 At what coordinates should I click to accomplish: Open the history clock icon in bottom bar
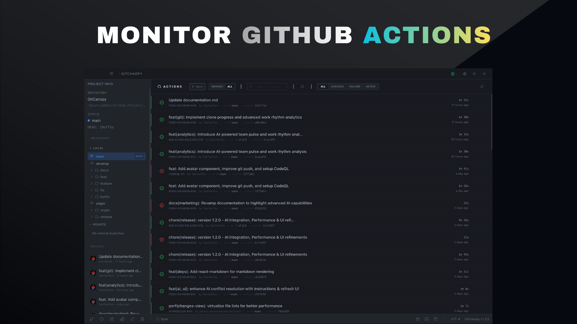pos(102,319)
